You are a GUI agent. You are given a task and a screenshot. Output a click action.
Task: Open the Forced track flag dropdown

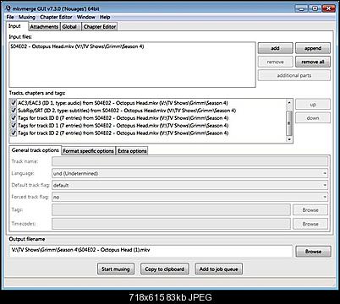[189, 197]
